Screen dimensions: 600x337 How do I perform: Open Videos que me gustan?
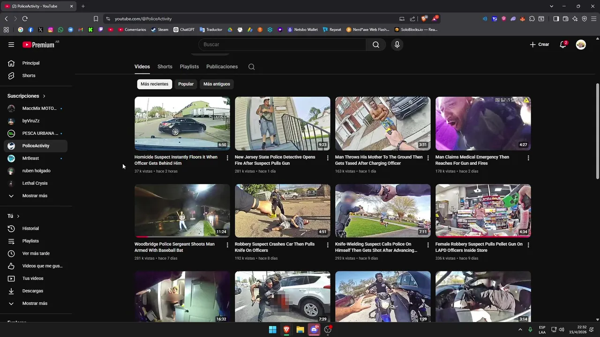tap(36, 266)
